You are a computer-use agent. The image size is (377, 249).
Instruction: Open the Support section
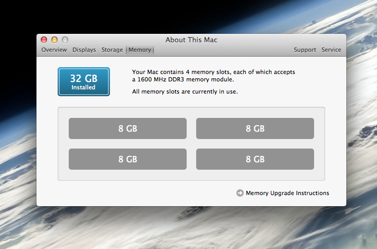coord(305,50)
